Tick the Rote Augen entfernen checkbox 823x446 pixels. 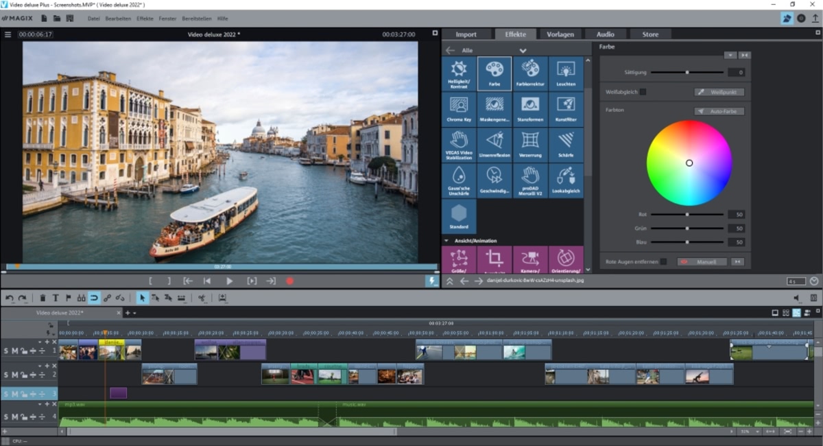(663, 261)
